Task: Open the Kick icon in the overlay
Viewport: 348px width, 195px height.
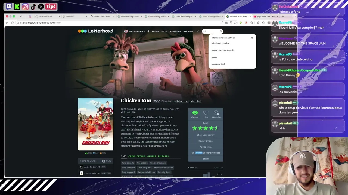Action: 17,7
